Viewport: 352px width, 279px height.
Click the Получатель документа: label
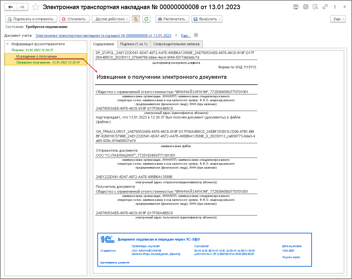pos(116,187)
